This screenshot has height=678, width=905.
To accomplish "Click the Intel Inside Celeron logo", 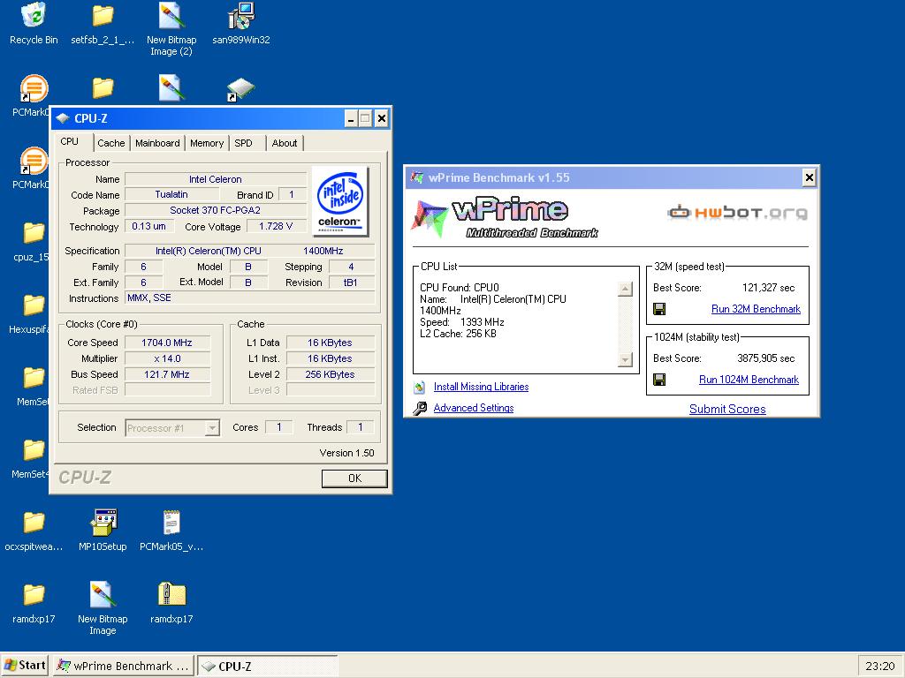I will [340, 201].
